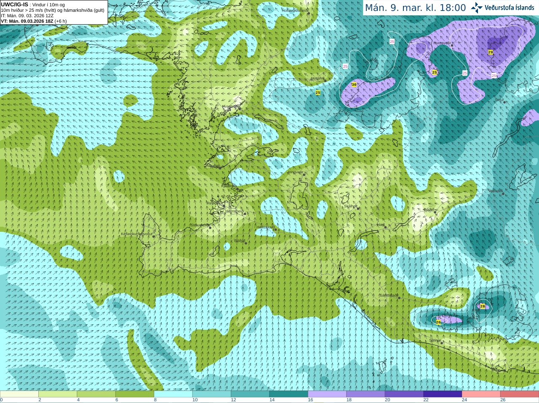Select the 2–4 m/s legend color
This screenshot has width=539, height=403.
point(58,394)
